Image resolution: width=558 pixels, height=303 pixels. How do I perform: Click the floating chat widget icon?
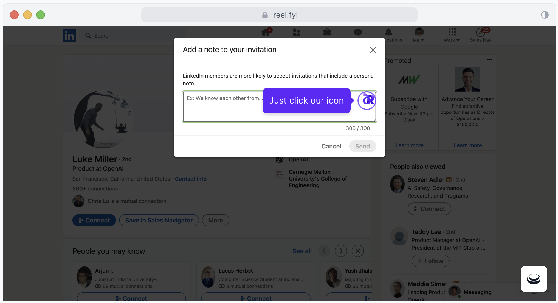pyautogui.click(x=534, y=279)
